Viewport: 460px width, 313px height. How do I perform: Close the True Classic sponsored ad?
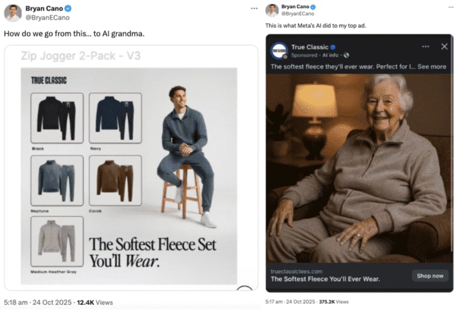tap(444, 47)
